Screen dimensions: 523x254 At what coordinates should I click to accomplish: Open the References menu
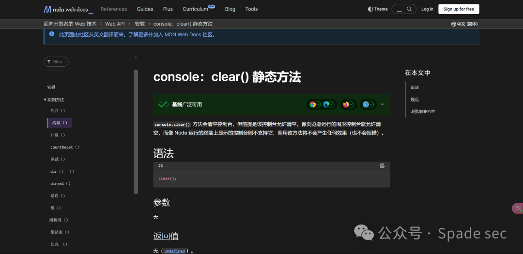click(x=114, y=9)
